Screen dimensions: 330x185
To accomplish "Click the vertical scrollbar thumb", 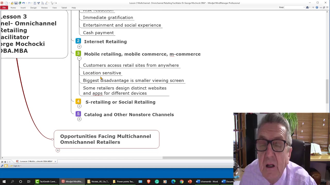I will (327, 91).
